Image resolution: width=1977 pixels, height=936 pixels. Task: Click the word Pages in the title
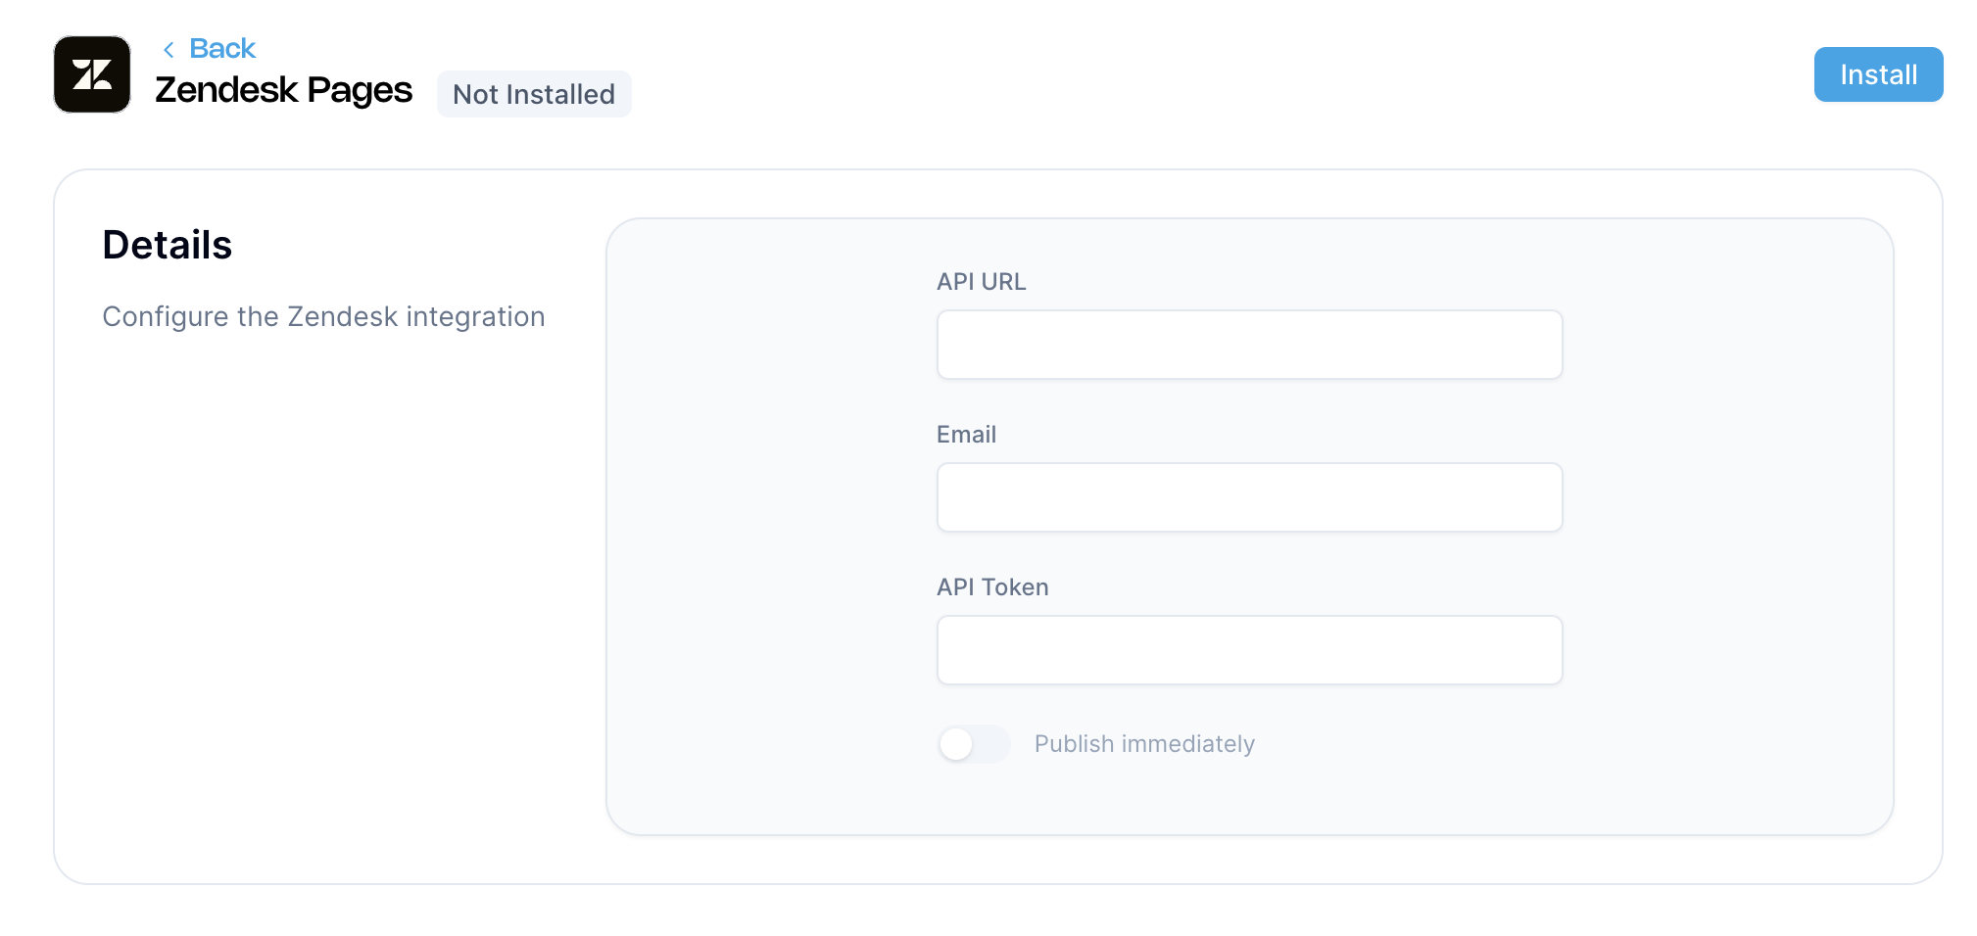tap(360, 90)
